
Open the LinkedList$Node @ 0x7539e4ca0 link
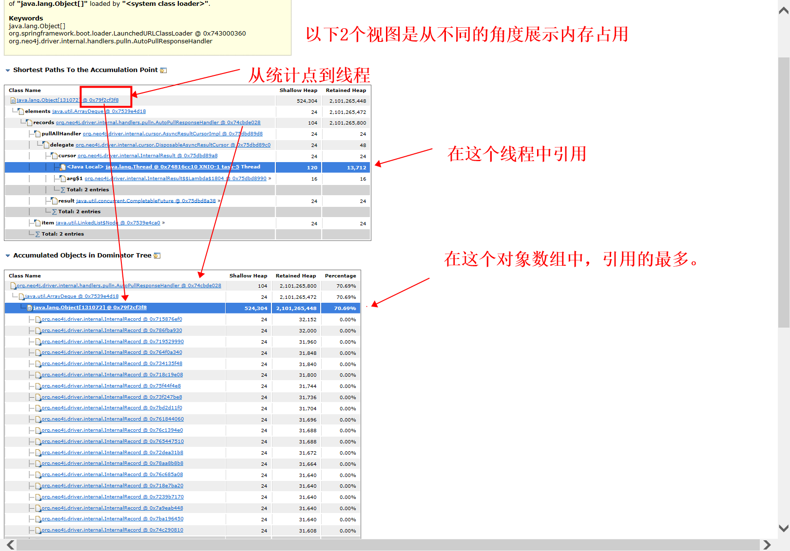pyautogui.click(x=108, y=223)
